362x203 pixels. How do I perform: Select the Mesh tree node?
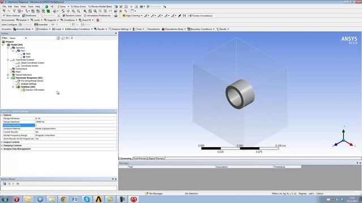tap(18, 72)
